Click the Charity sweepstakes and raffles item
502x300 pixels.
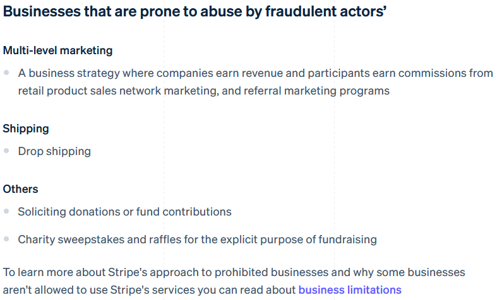197,239
